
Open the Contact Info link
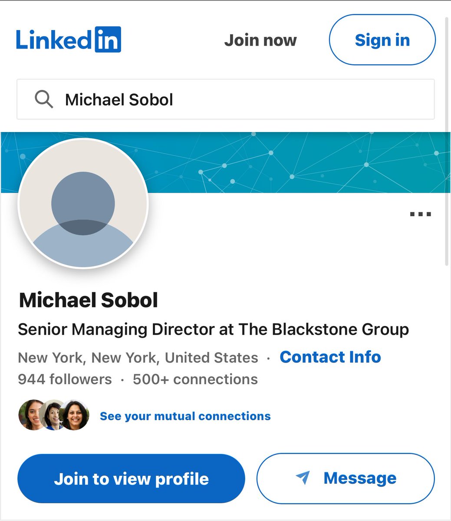pyautogui.click(x=330, y=357)
